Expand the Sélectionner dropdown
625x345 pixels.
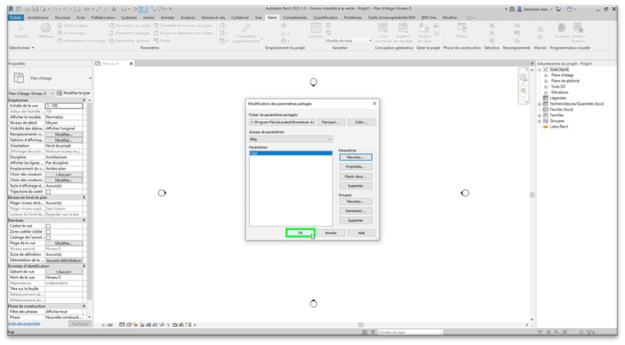point(21,48)
